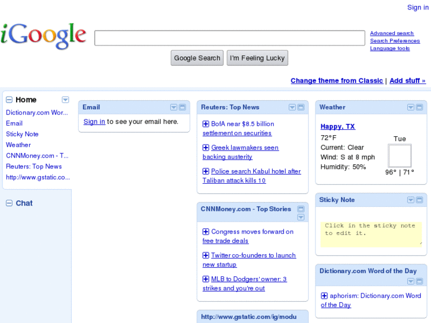The height and width of the screenshot is (323, 431).
Task: Open the Dictionary.com Word of the Day menu
Action: coord(411,281)
